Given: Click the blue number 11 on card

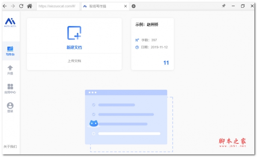Looking at the screenshot, I should point(166,63).
